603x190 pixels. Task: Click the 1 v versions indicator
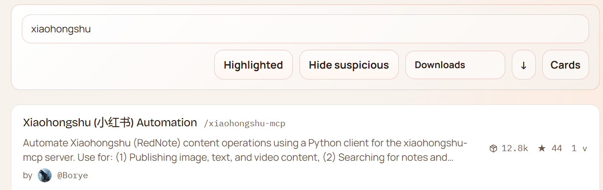click(x=579, y=149)
